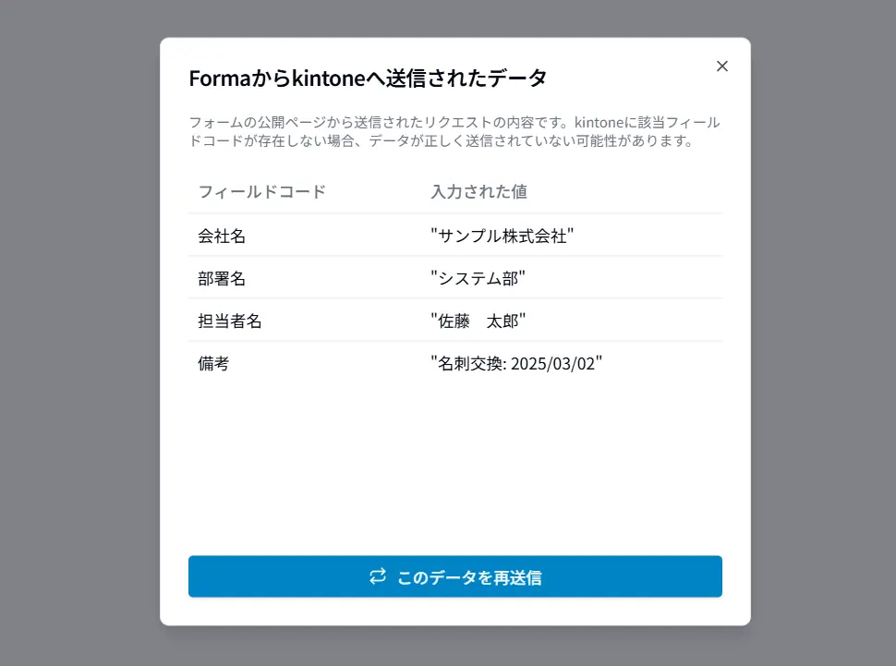Select the フィールドコード column header
Viewport: 896px width, 666px height.
click(x=262, y=192)
